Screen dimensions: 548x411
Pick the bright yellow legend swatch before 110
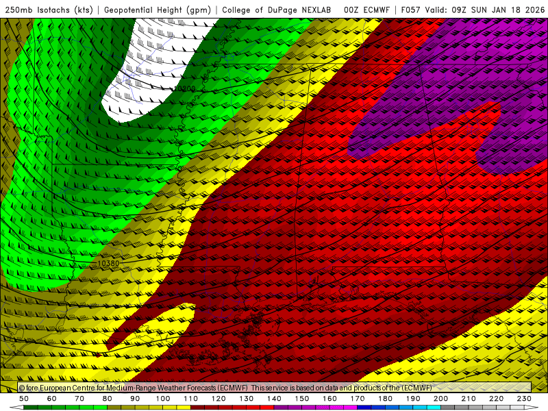184,408
